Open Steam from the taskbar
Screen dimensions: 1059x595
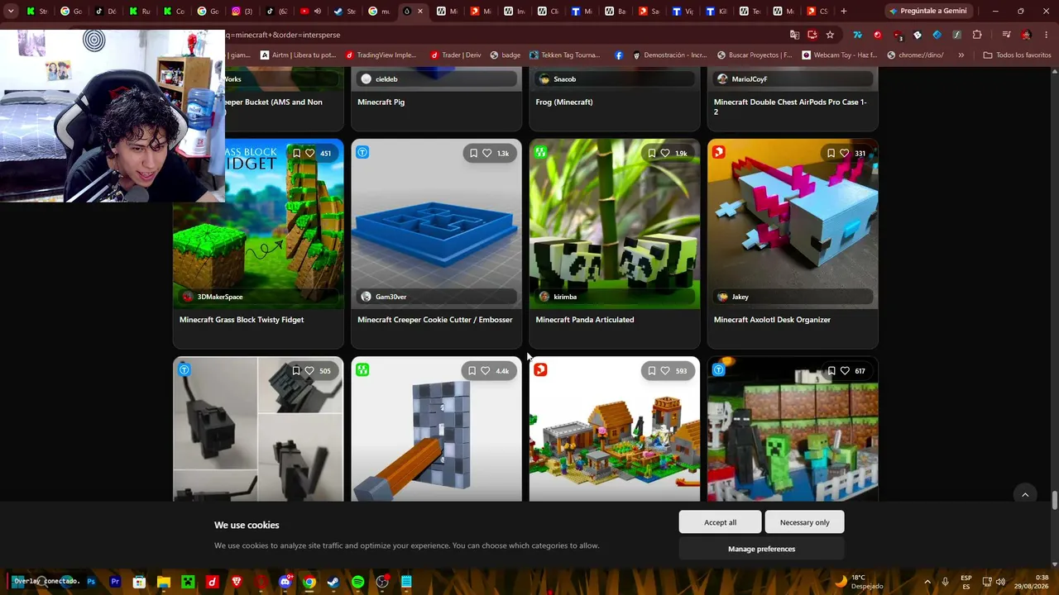click(x=333, y=582)
